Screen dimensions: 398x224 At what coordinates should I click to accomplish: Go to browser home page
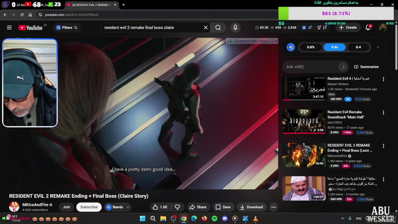30,15
